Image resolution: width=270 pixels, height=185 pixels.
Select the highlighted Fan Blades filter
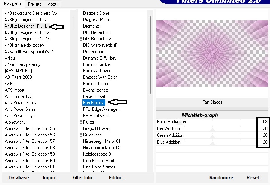tap(93, 103)
